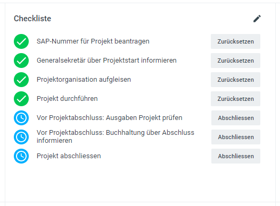Select the text Vor Projektabschluss: Ausgaben Projekt prüfen
Viewport: 280px width, 206px height.
(x=110, y=118)
